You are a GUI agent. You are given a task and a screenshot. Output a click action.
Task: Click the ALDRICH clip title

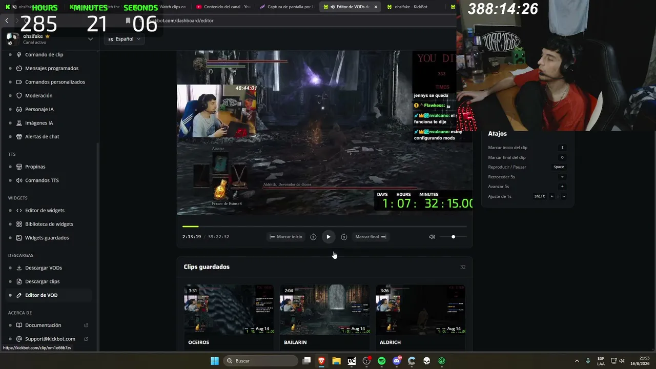pyautogui.click(x=390, y=342)
